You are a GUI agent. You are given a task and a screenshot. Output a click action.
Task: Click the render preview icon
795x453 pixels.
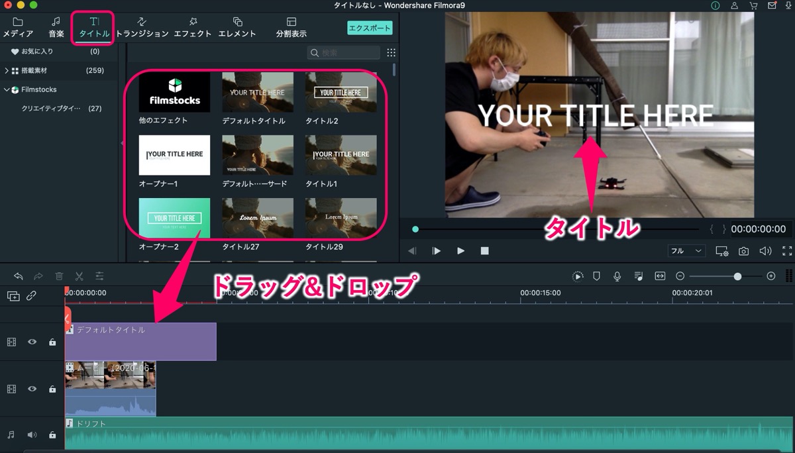[578, 276]
